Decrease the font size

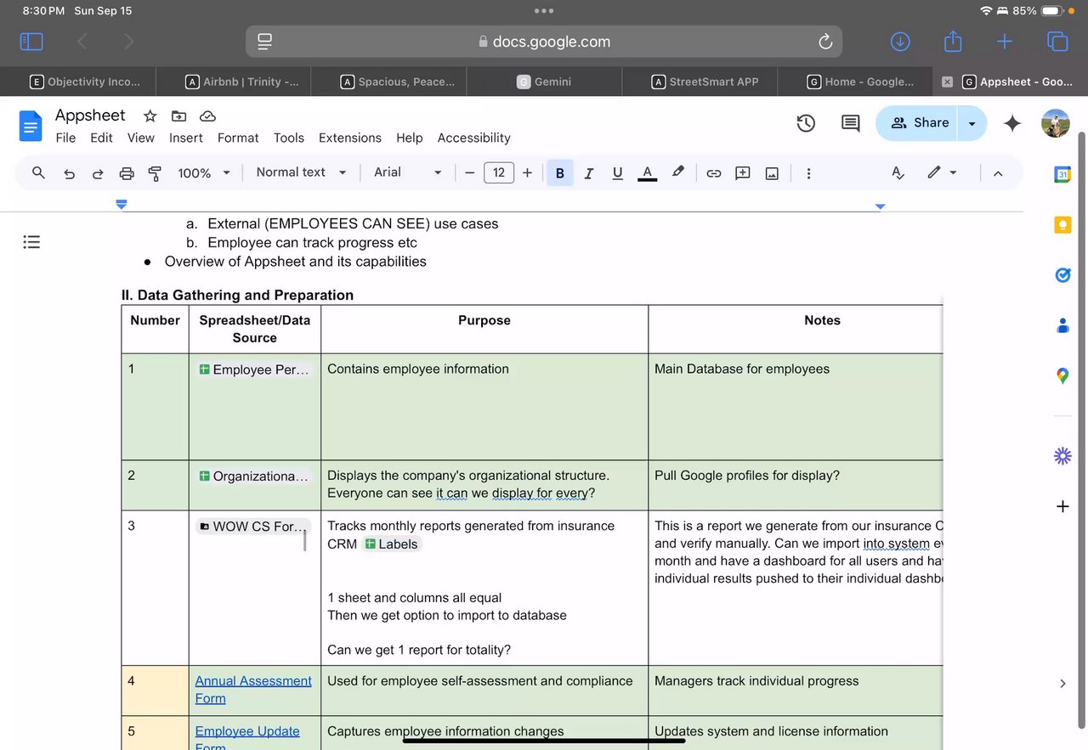pyautogui.click(x=469, y=173)
